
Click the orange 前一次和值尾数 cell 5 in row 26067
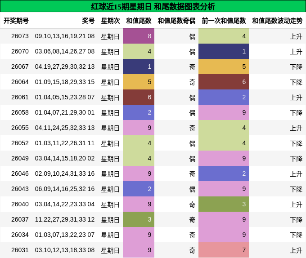coord(224,67)
